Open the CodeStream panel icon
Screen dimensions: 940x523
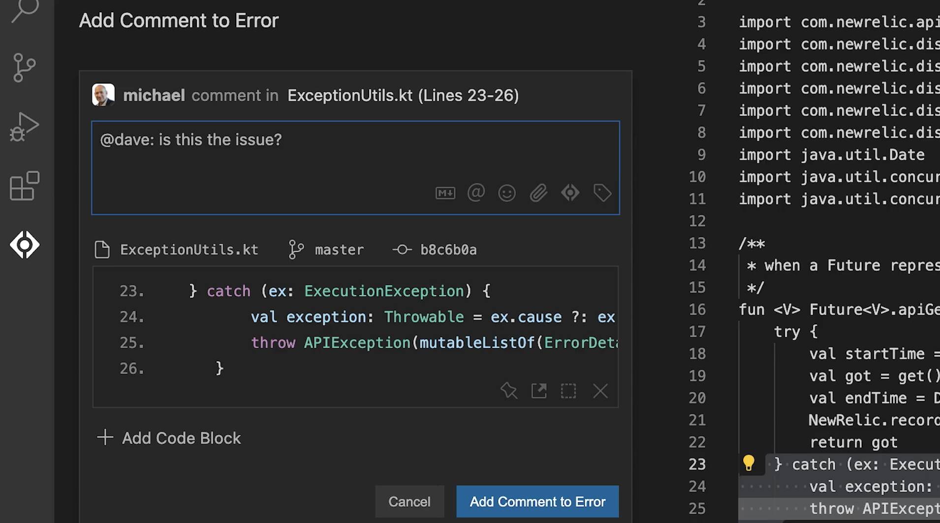click(25, 245)
